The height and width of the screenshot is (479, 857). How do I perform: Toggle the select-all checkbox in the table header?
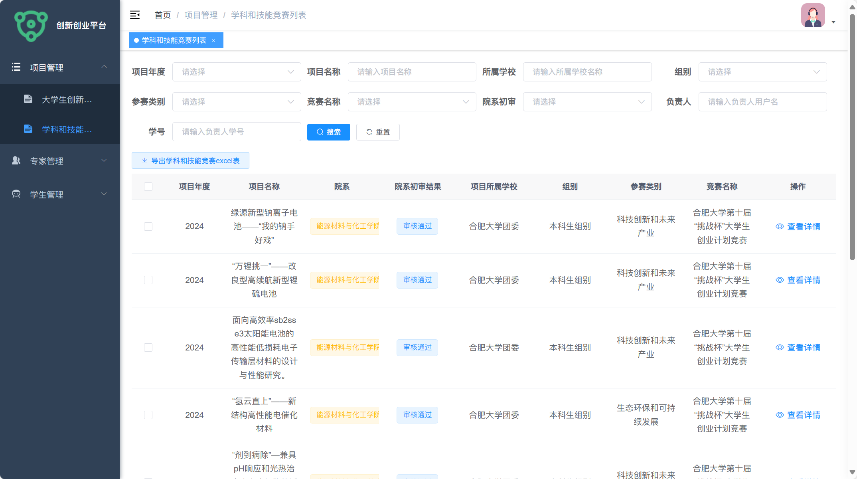[x=148, y=187]
